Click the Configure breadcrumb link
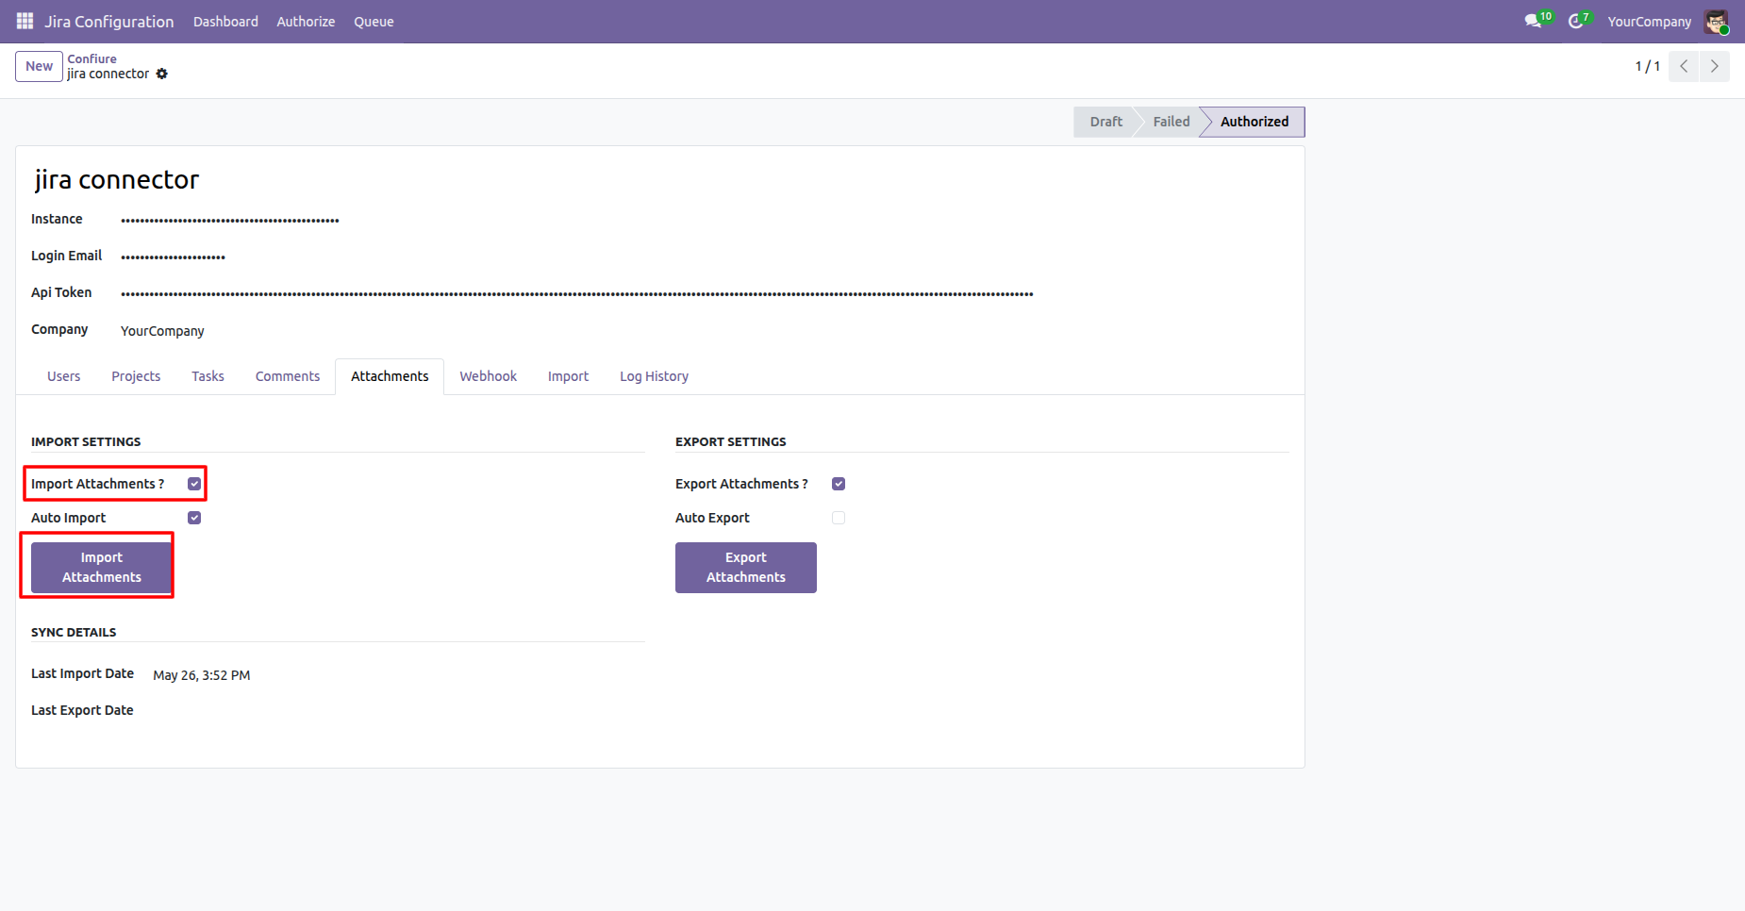Viewport: 1745px width, 911px height. [92, 58]
